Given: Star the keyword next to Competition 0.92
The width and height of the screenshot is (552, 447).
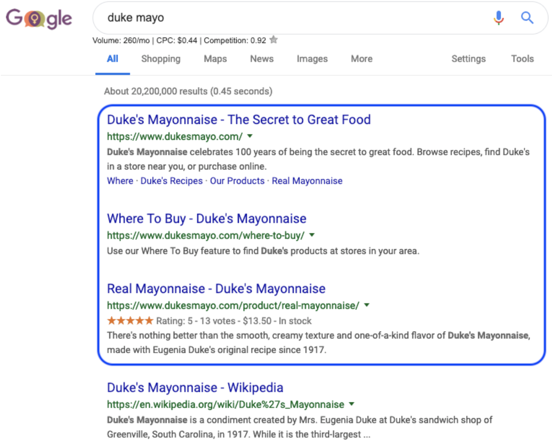Looking at the screenshot, I should (274, 40).
